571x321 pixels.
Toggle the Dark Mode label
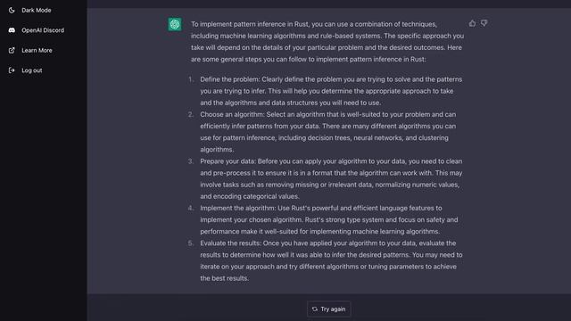(37, 10)
